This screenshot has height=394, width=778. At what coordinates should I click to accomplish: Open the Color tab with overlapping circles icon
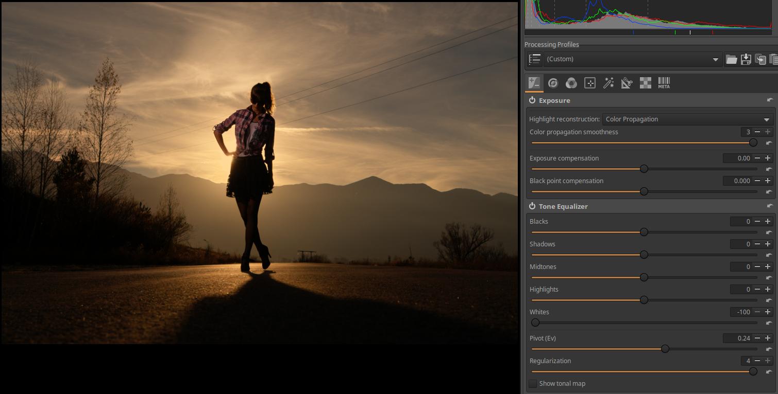tap(571, 83)
